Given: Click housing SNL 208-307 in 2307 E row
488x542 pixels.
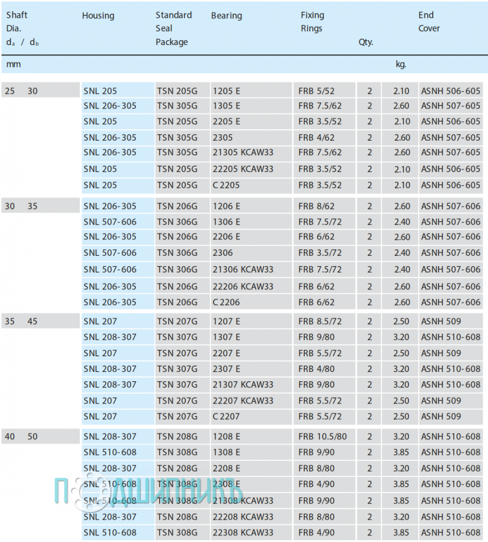Looking at the screenshot, I should (x=110, y=369).
